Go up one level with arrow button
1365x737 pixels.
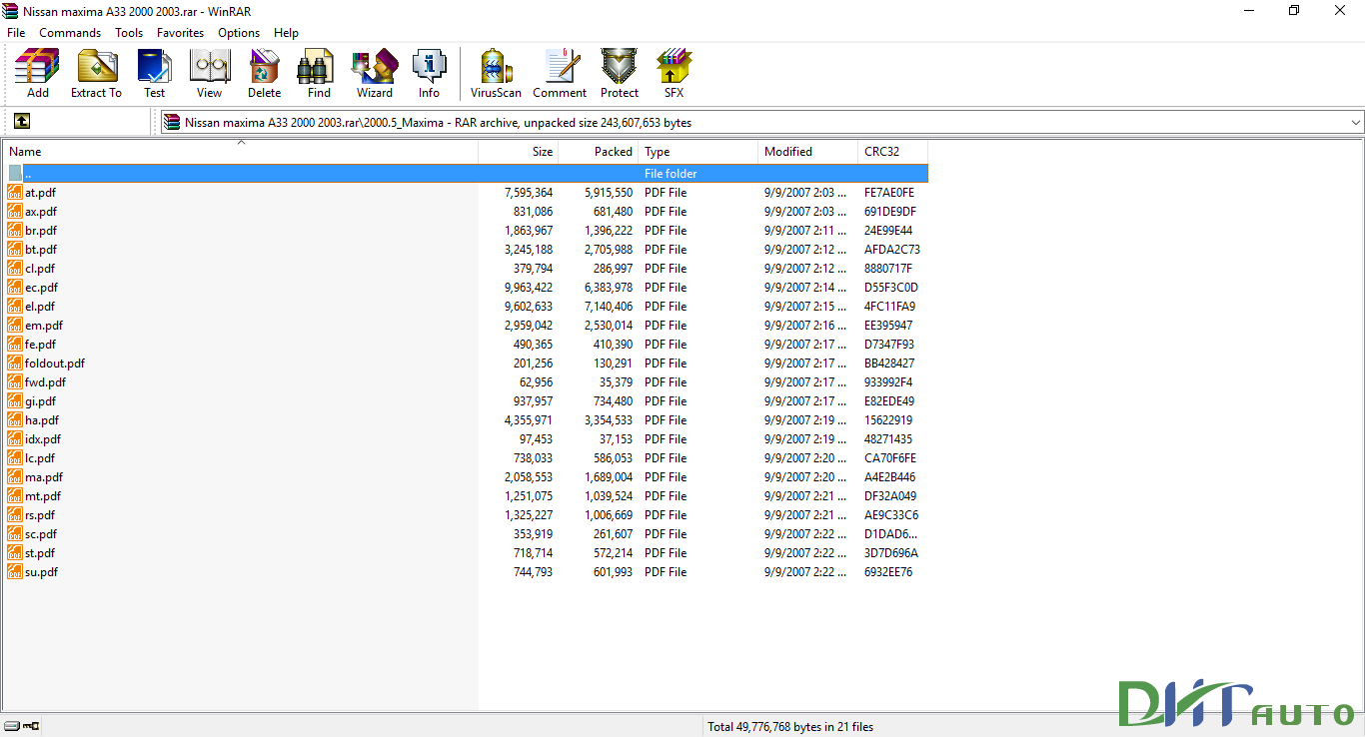tap(22, 122)
